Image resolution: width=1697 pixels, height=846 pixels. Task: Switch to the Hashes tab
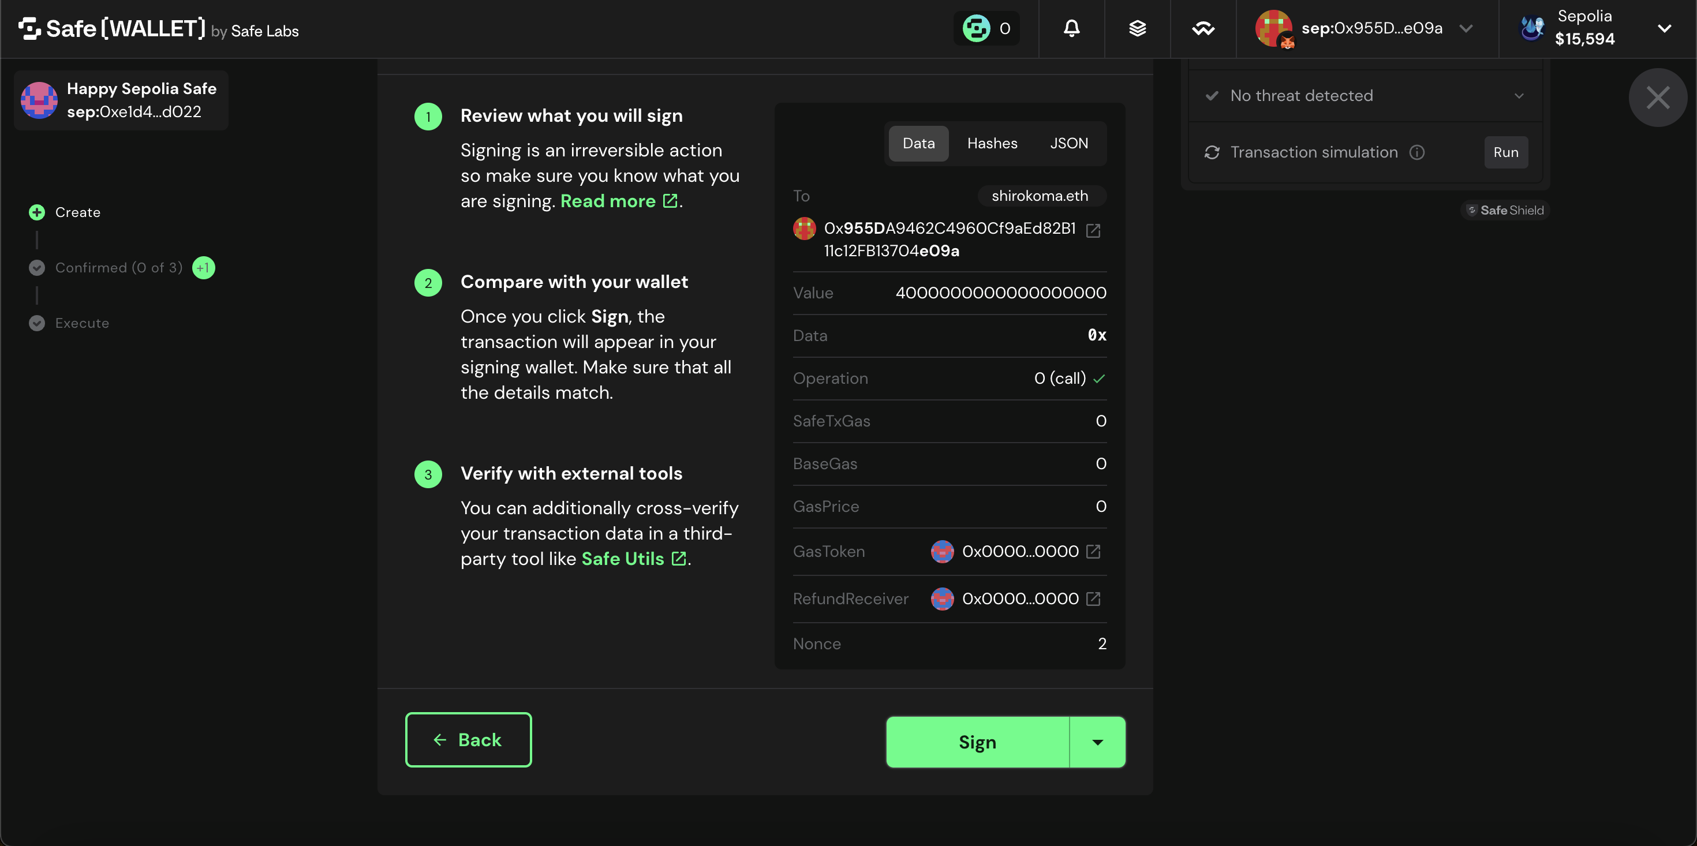pos(992,144)
